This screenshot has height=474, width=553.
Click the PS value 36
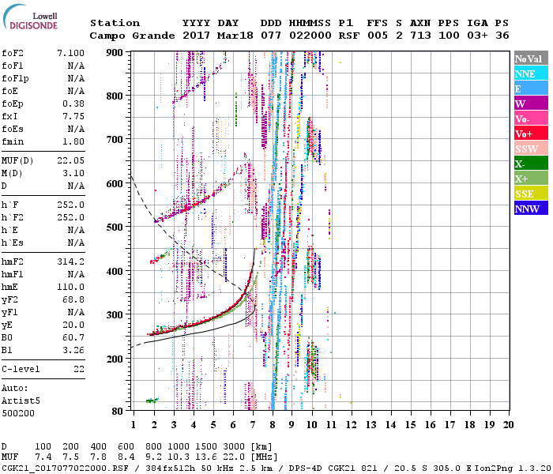coord(502,36)
